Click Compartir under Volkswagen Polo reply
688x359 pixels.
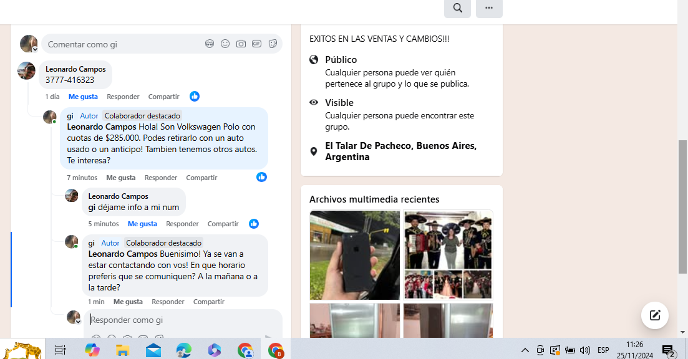(x=201, y=178)
